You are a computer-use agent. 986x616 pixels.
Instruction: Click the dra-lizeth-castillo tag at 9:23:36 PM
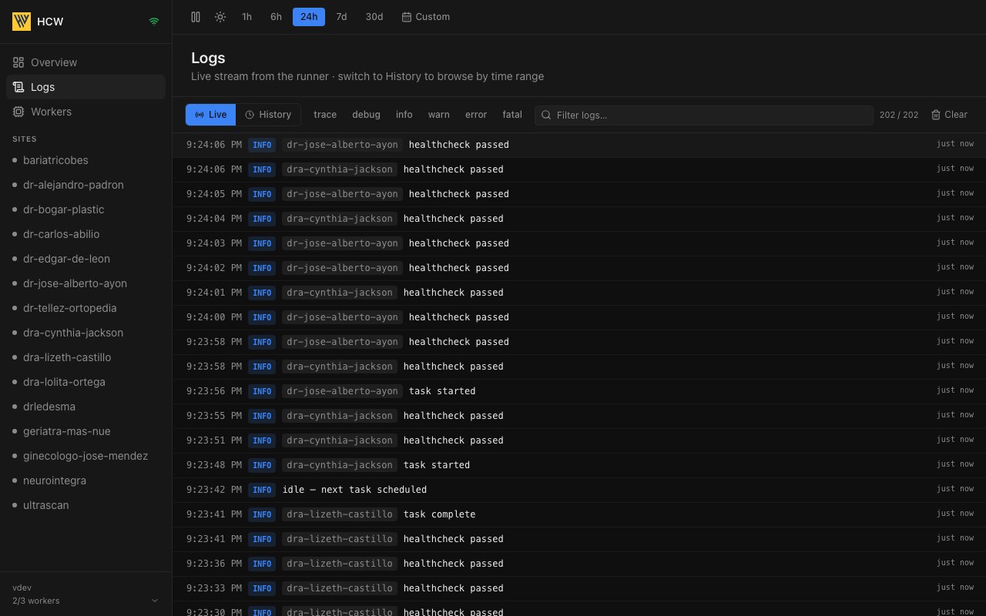340,564
